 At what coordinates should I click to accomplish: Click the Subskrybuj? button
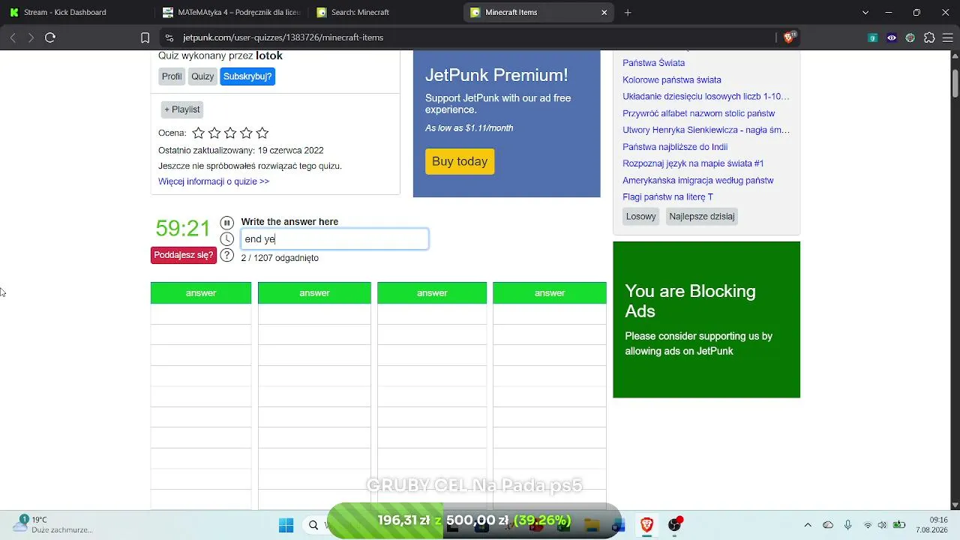247,76
